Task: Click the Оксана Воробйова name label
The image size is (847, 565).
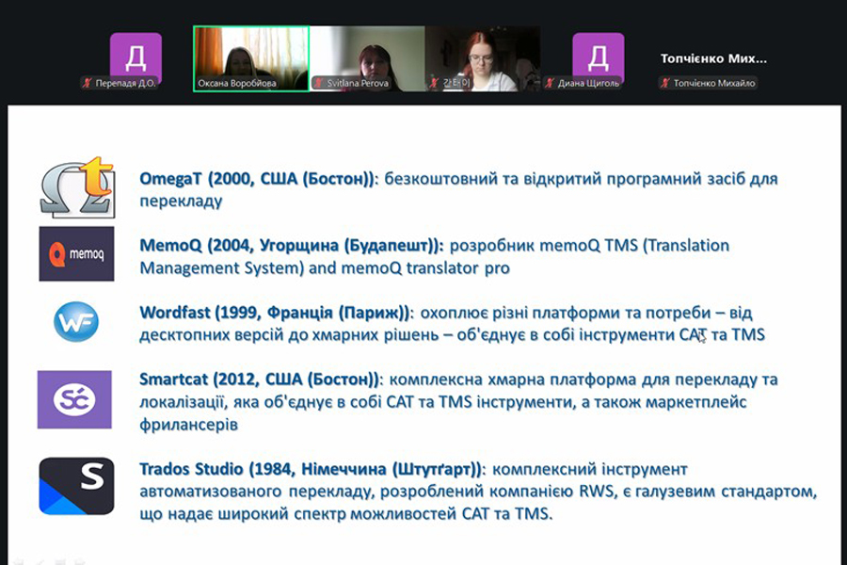Action: tap(236, 83)
